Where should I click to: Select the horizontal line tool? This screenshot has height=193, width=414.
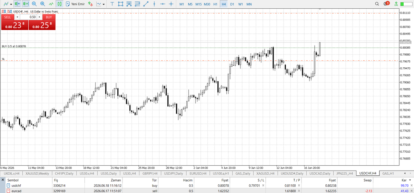click(162, 4)
